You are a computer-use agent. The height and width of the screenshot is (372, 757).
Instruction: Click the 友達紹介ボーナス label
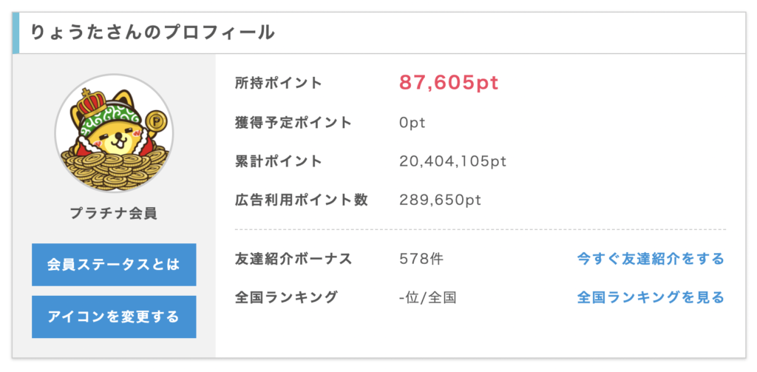[293, 259]
